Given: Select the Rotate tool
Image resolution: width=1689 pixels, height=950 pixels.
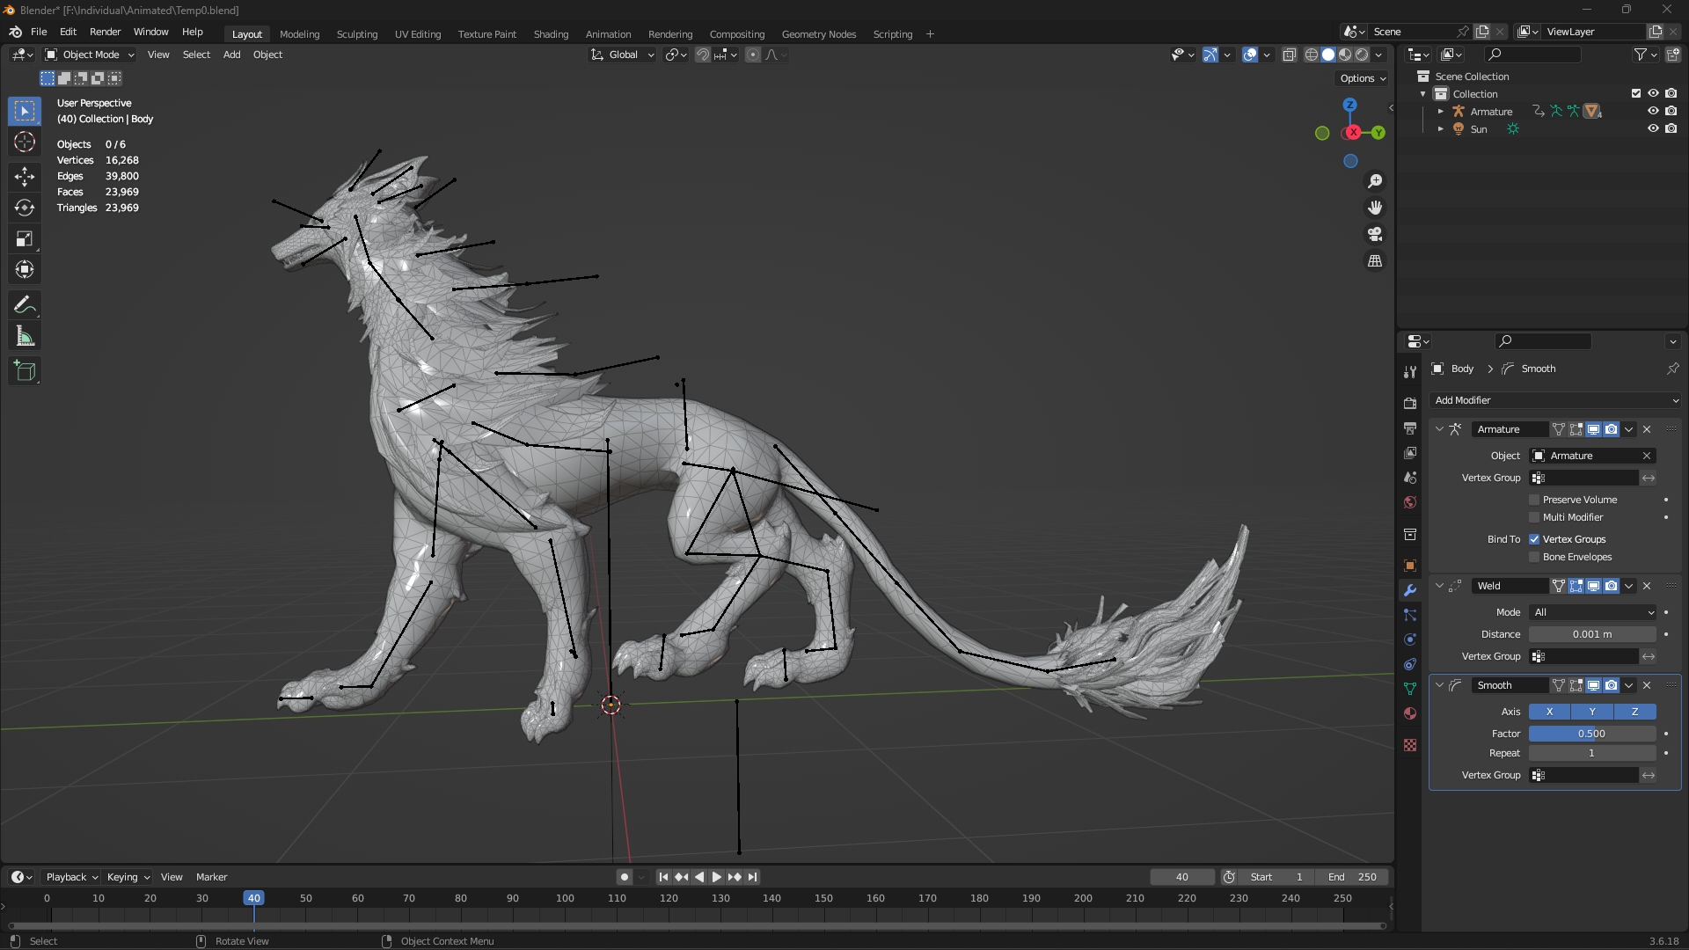Looking at the screenshot, I should click(25, 208).
